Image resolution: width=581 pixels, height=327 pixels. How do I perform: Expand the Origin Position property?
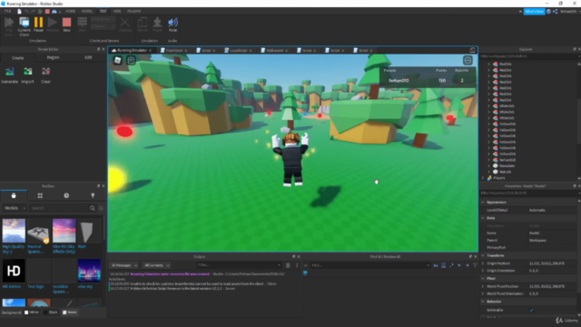pyautogui.click(x=483, y=263)
